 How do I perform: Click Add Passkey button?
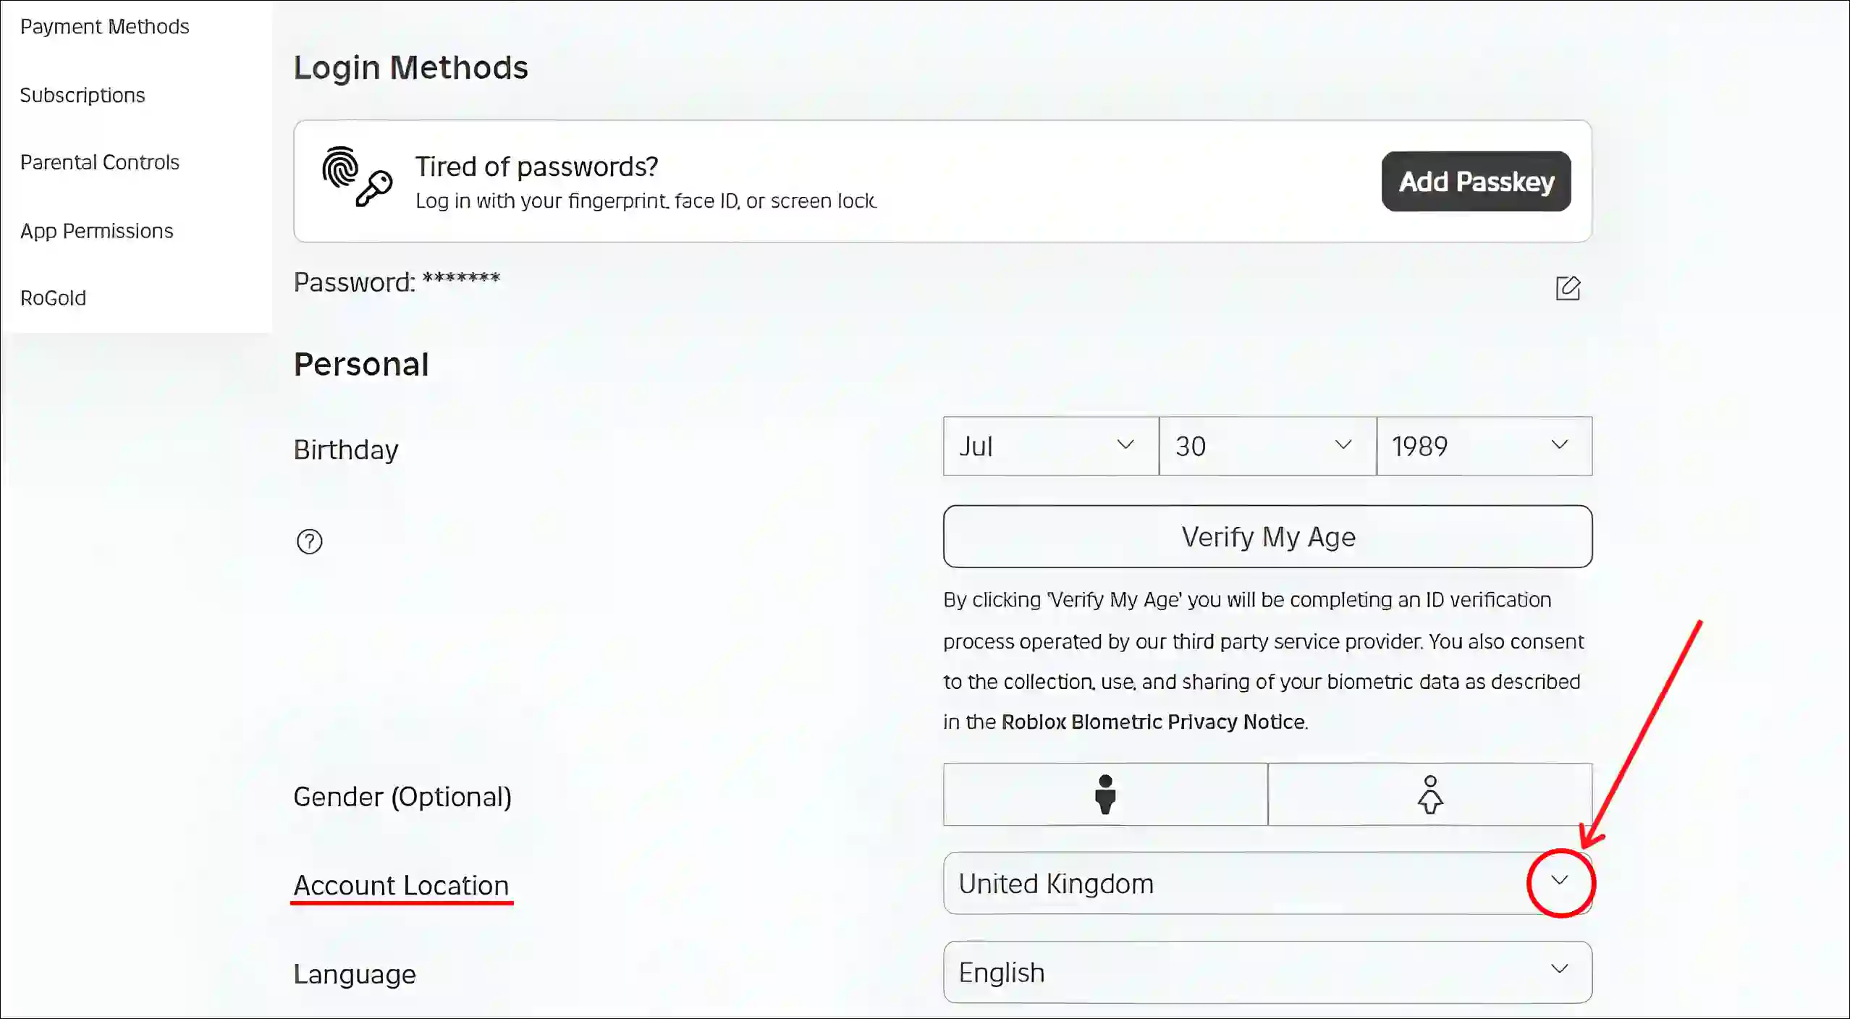click(x=1476, y=181)
